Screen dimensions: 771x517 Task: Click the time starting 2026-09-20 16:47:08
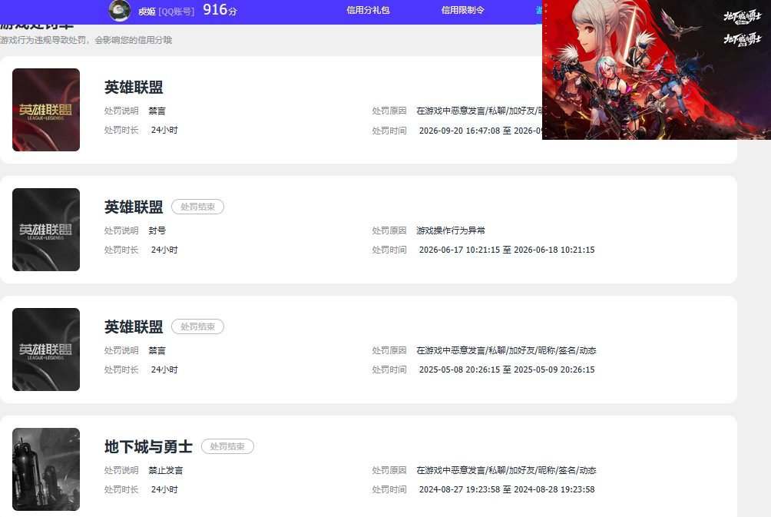tap(481, 131)
